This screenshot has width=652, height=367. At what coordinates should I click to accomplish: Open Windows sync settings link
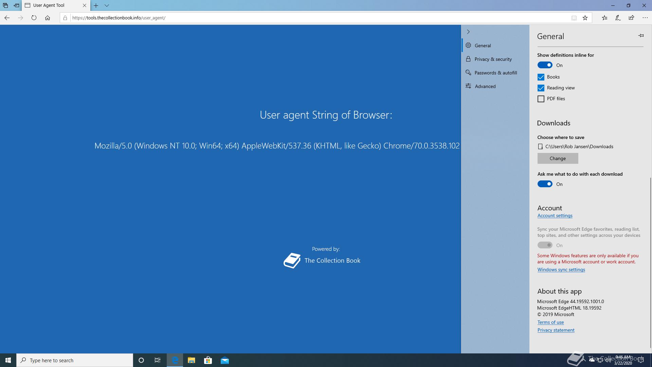coord(561,269)
